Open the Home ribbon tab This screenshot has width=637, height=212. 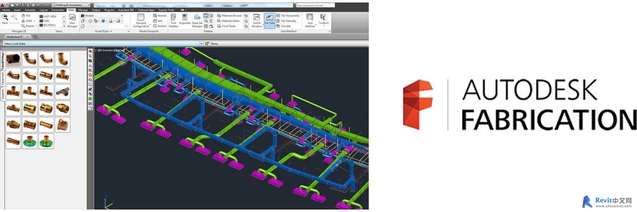(x=6, y=9)
